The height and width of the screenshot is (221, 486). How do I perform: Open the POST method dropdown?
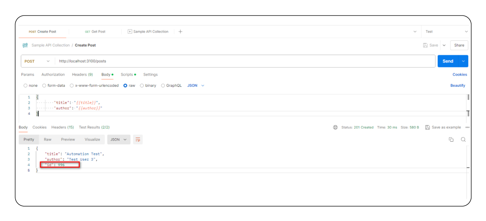[49, 61]
